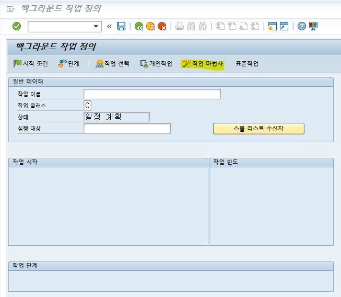The height and width of the screenshot is (297, 341).
Task: Go to the first page icon
Action: (220, 26)
